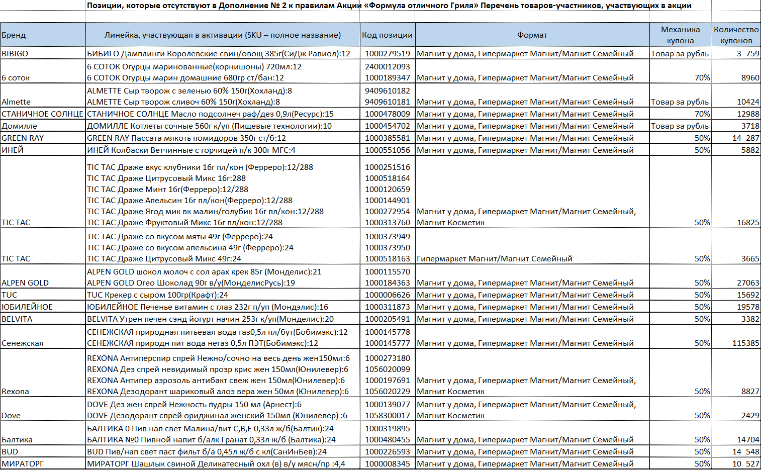
Task: Click position code 1000279519
Action: 387,53
